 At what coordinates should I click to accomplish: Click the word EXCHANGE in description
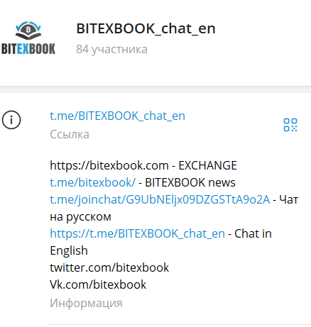pos(207,165)
